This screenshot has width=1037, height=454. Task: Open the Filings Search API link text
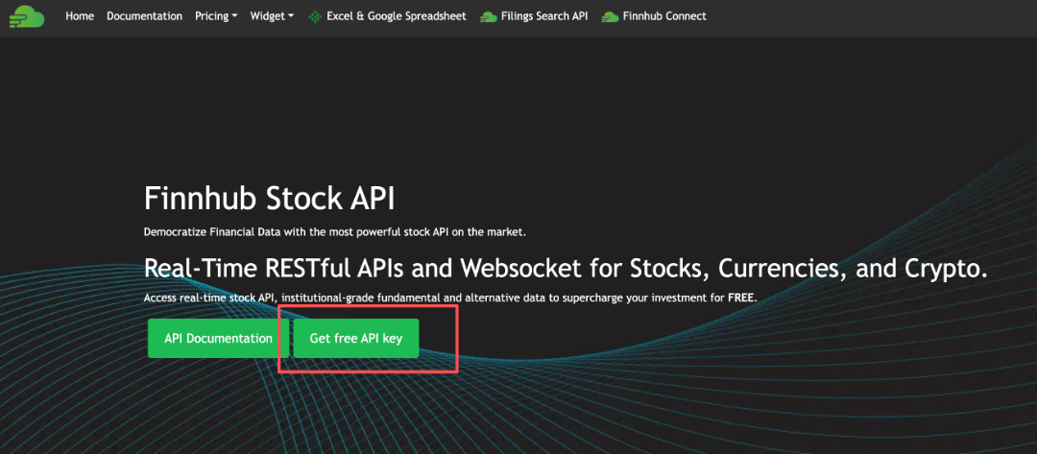(x=543, y=16)
